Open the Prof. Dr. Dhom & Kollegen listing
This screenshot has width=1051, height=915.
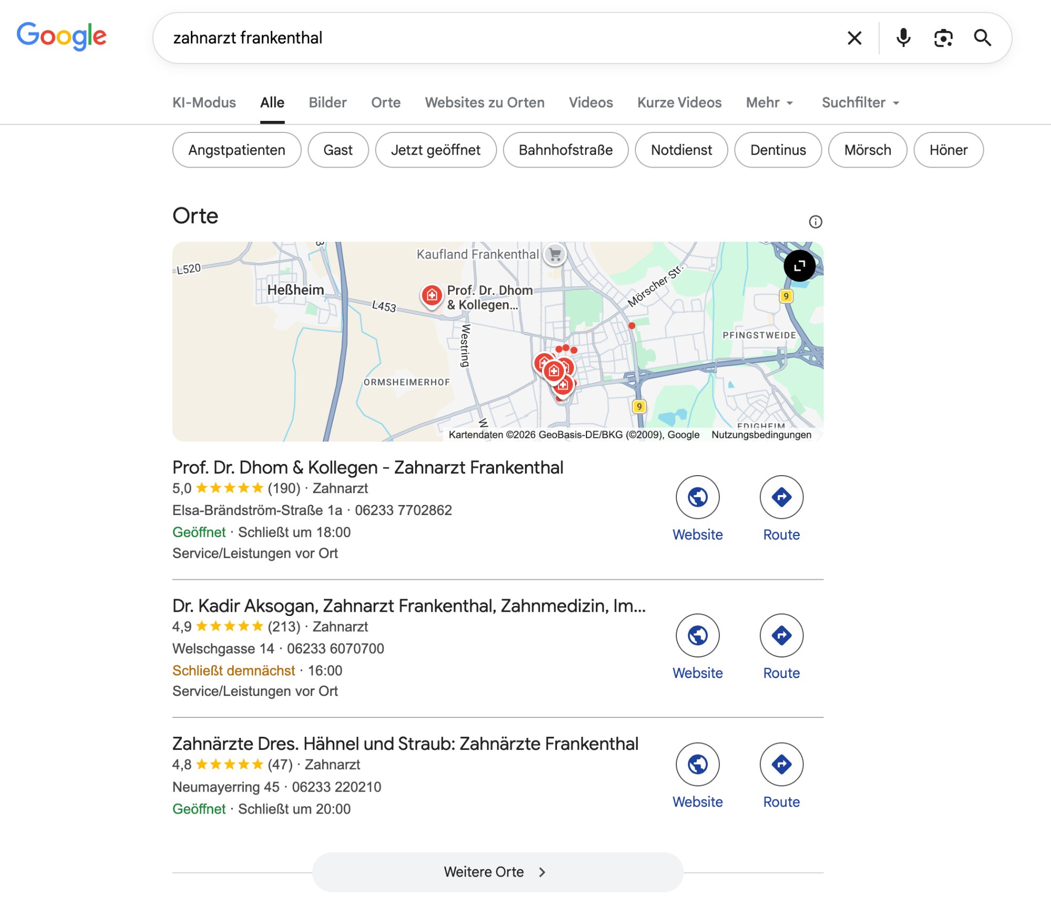pyautogui.click(x=368, y=467)
